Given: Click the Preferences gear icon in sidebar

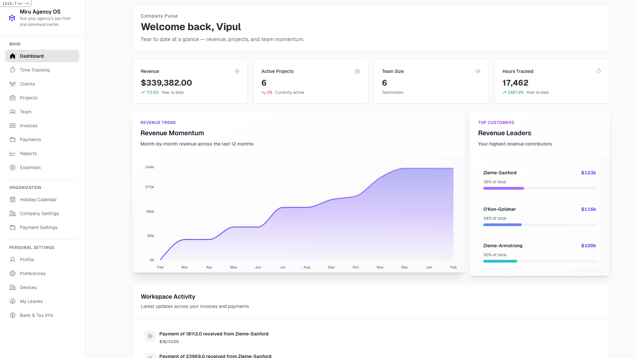Looking at the screenshot, I should (13, 273).
